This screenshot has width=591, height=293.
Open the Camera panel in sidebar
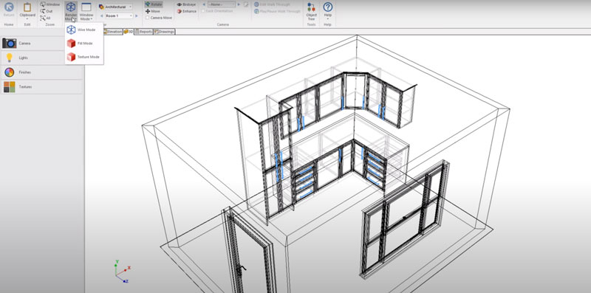(x=41, y=44)
